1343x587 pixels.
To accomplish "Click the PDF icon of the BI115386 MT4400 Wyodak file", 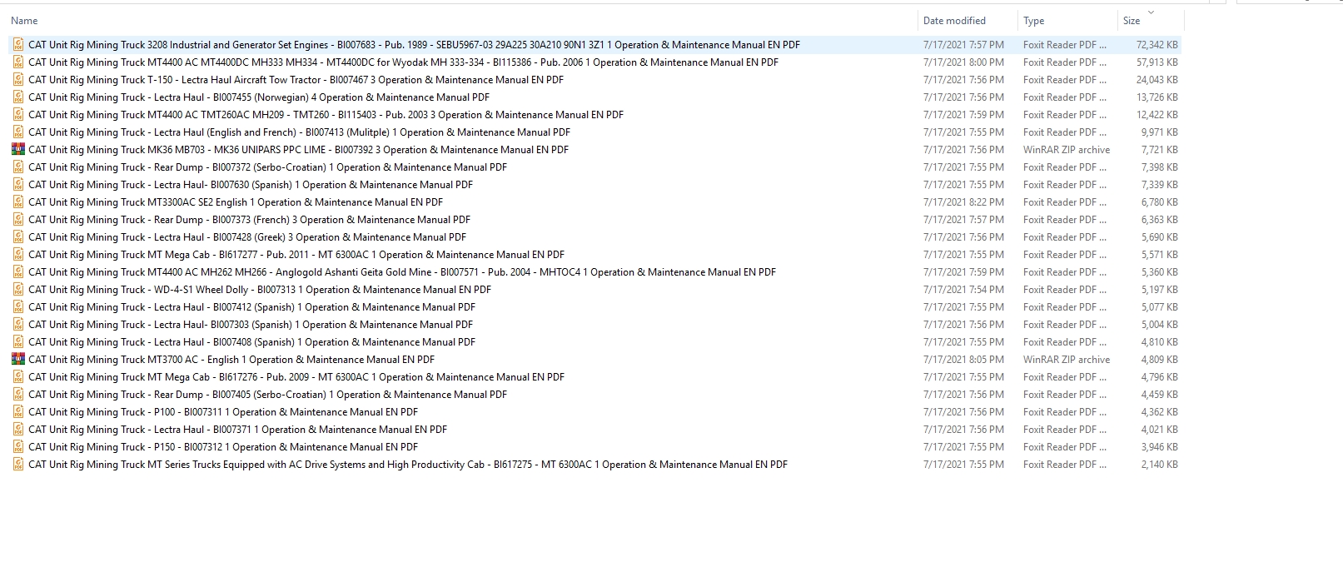I will point(18,62).
